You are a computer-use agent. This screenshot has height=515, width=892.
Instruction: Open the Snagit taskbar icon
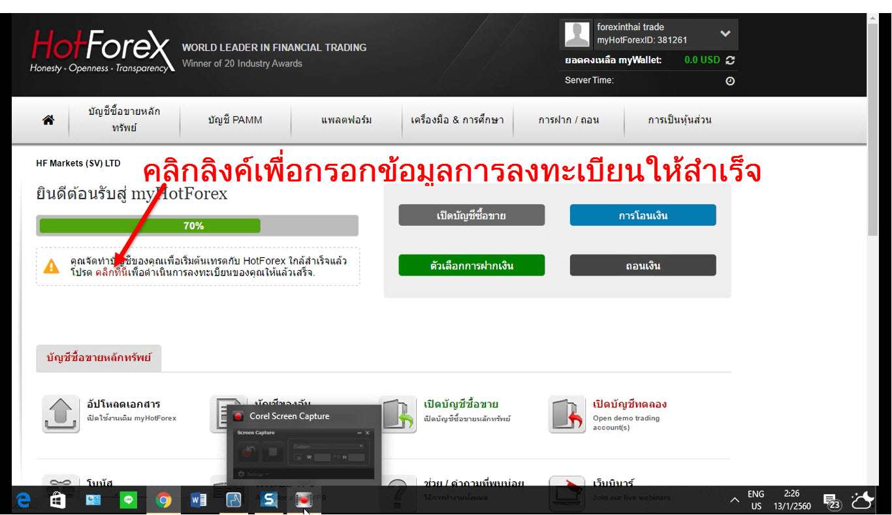tap(268, 501)
